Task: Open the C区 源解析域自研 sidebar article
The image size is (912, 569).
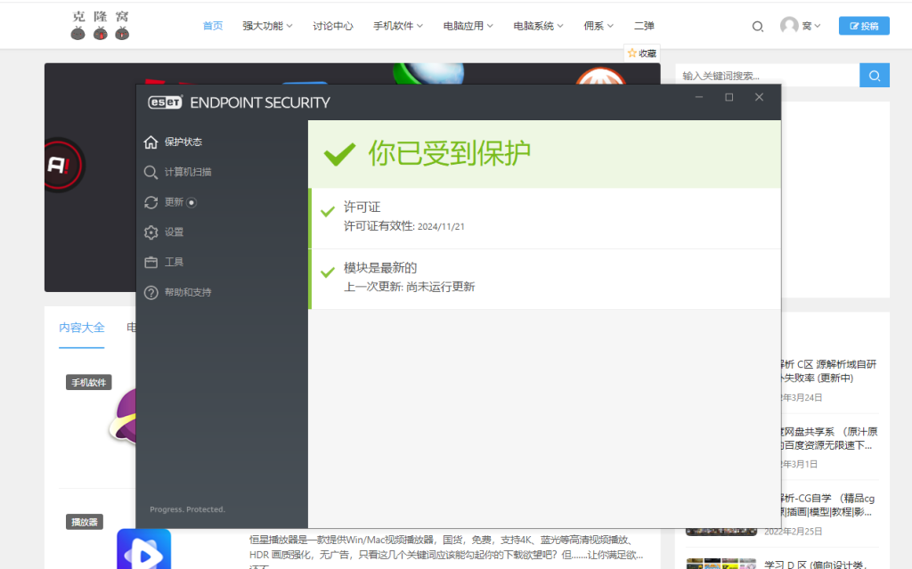Action: pyautogui.click(x=829, y=371)
